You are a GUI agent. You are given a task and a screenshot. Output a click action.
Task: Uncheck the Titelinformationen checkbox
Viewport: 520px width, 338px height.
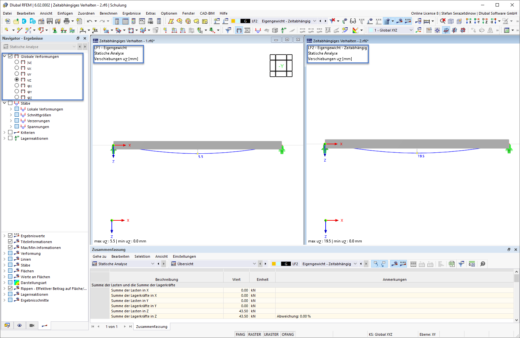point(10,241)
